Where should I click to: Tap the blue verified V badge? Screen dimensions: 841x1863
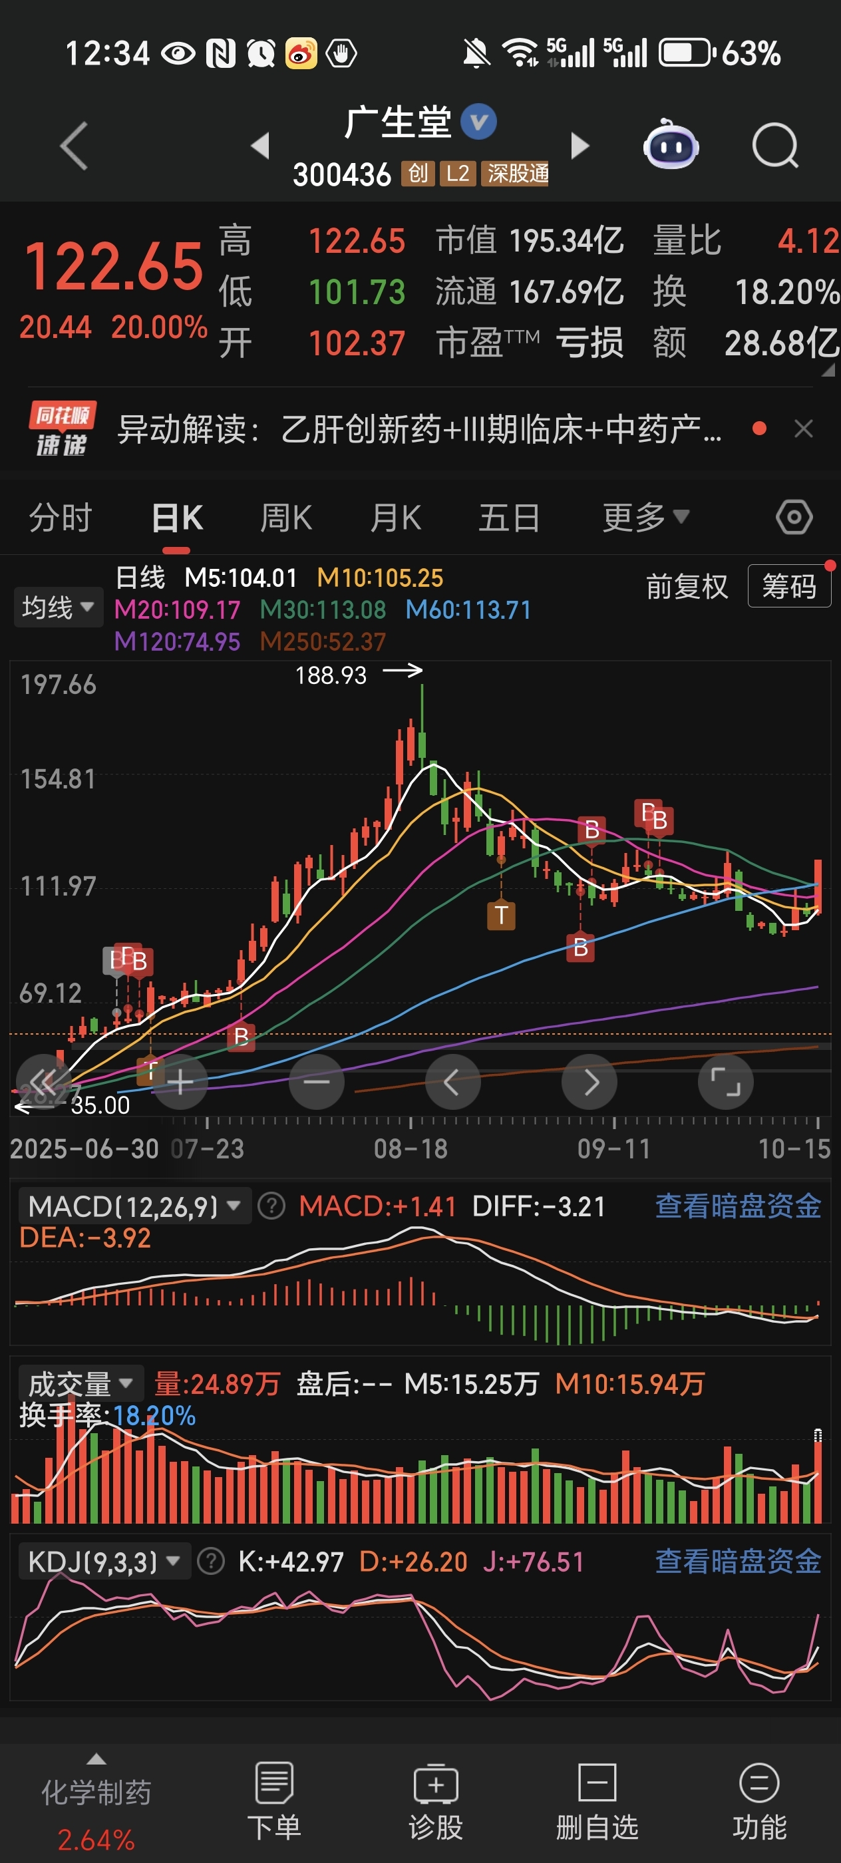tap(478, 122)
